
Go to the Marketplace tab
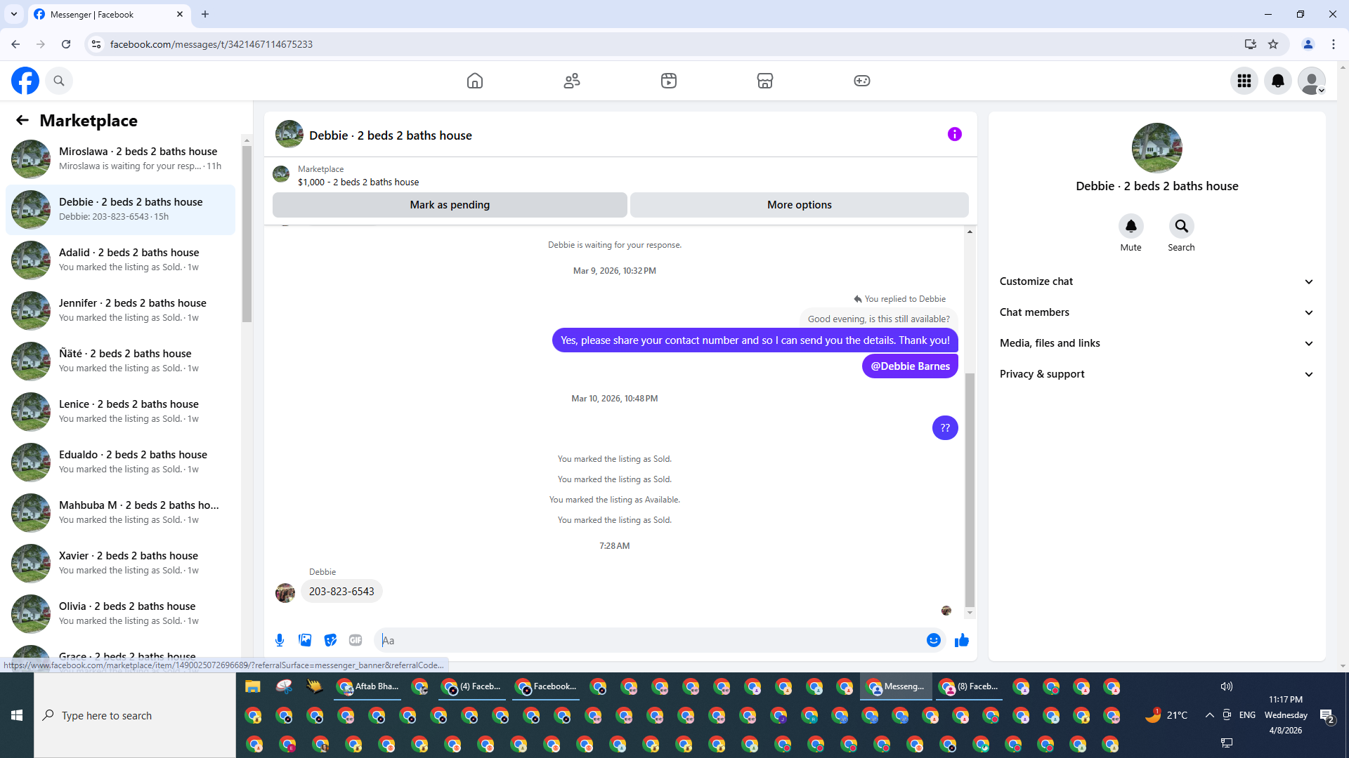pos(765,81)
